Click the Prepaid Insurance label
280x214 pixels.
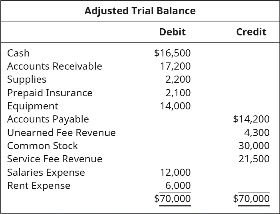click(x=50, y=93)
